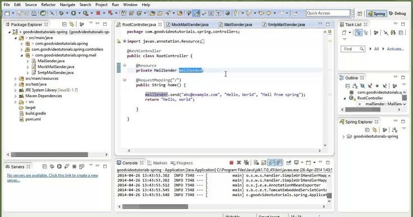Click the Outline horizontal scrollbar thumb

point(362,110)
